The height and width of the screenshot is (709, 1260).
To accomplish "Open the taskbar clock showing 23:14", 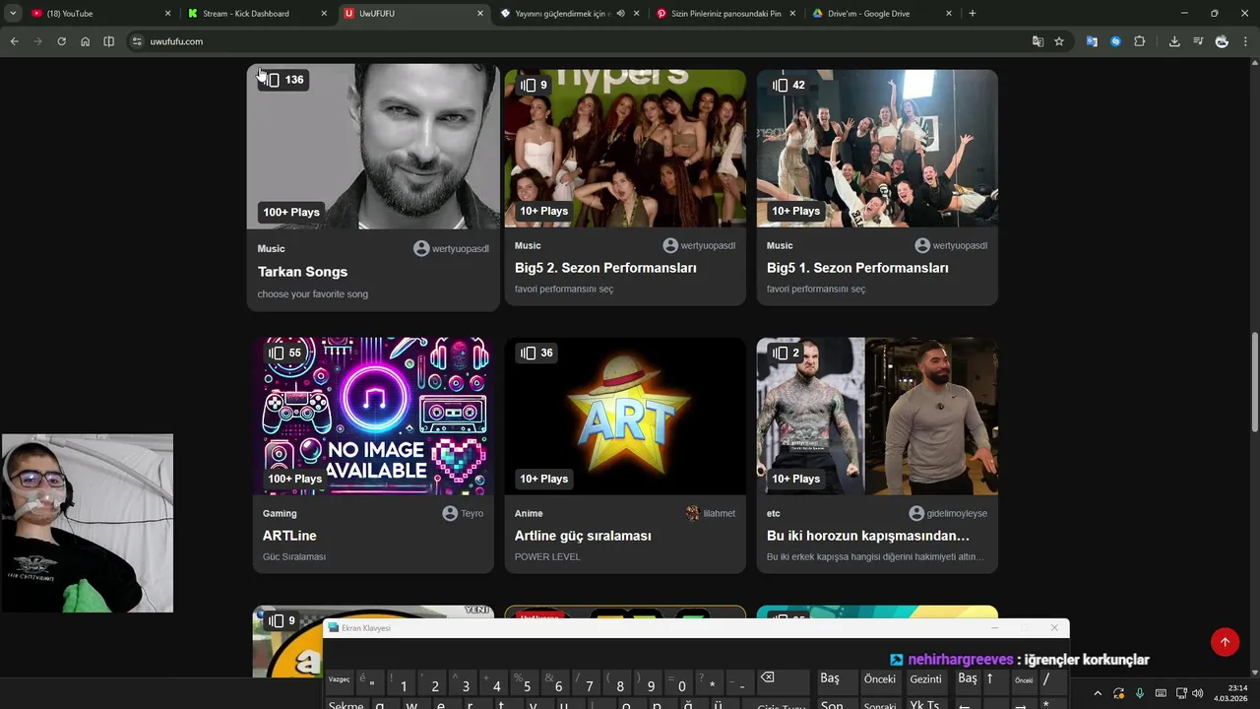I will (x=1230, y=693).
